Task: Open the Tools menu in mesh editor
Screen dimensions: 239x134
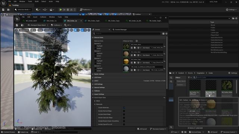Action: tap(60, 17)
